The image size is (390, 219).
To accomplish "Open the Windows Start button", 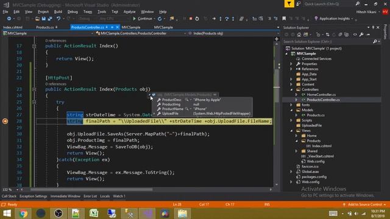I will tap(7, 214).
